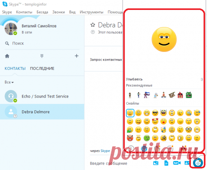This screenshot has width=207, height=170.
Task: Insert the green envy emoticon
Action: [x=147, y=138]
